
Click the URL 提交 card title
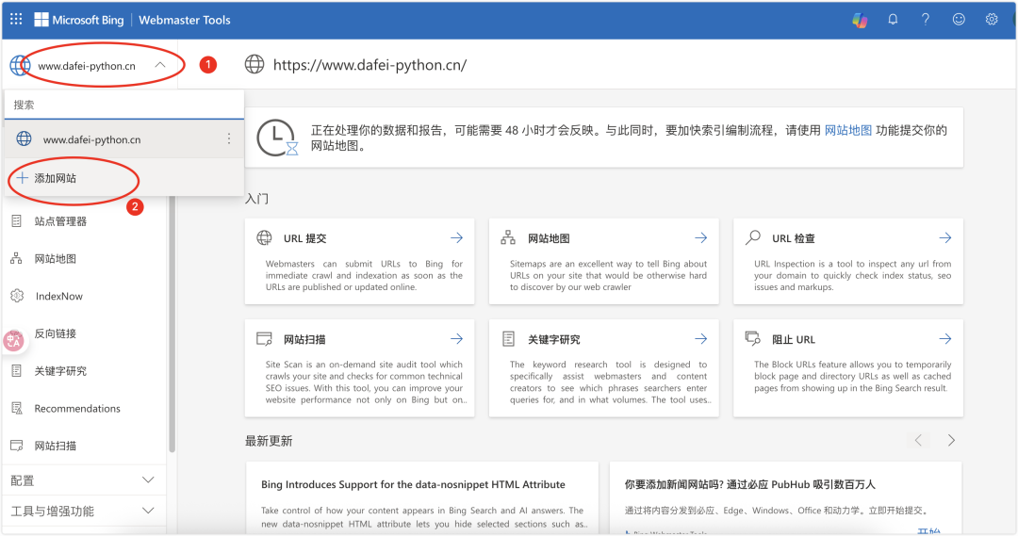tap(304, 238)
